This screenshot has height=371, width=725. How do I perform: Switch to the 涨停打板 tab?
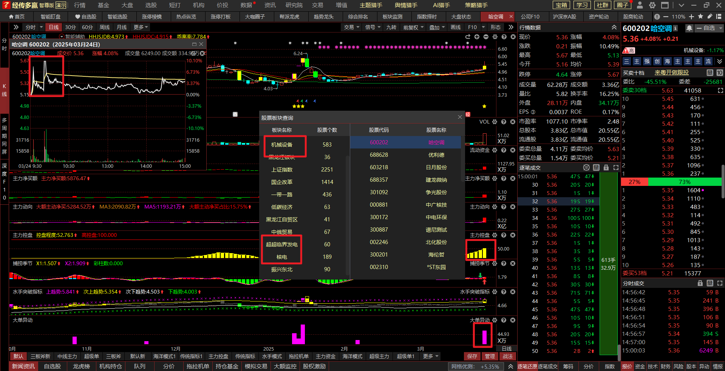coord(220,17)
